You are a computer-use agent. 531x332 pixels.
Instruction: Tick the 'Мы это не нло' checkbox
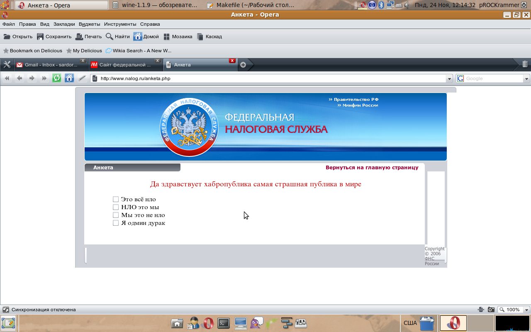[116, 215]
